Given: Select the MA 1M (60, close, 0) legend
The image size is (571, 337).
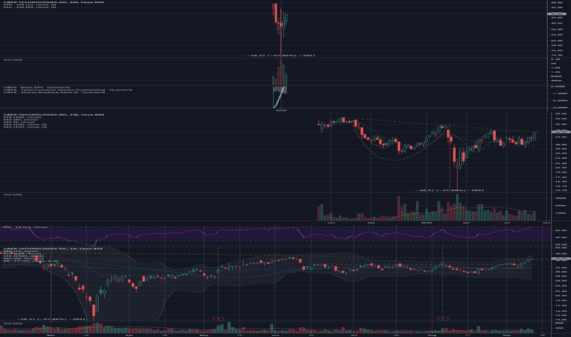Looking at the screenshot, I should point(29,7).
